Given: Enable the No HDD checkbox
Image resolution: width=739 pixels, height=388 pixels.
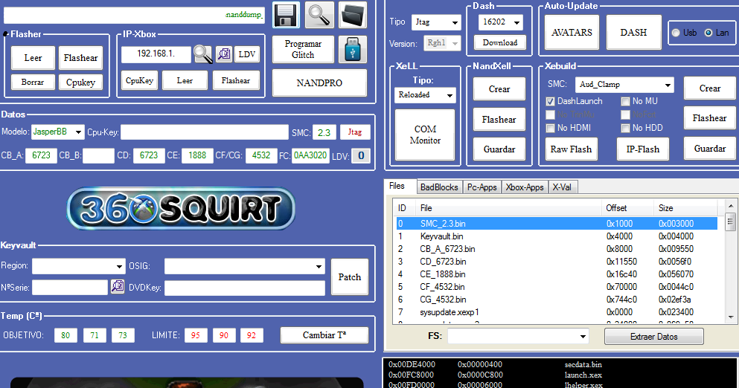Looking at the screenshot, I should point(625,128).
